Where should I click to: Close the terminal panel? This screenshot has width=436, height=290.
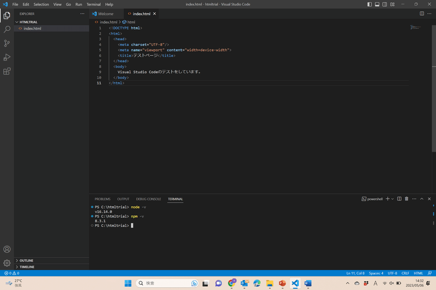point(429,199)
